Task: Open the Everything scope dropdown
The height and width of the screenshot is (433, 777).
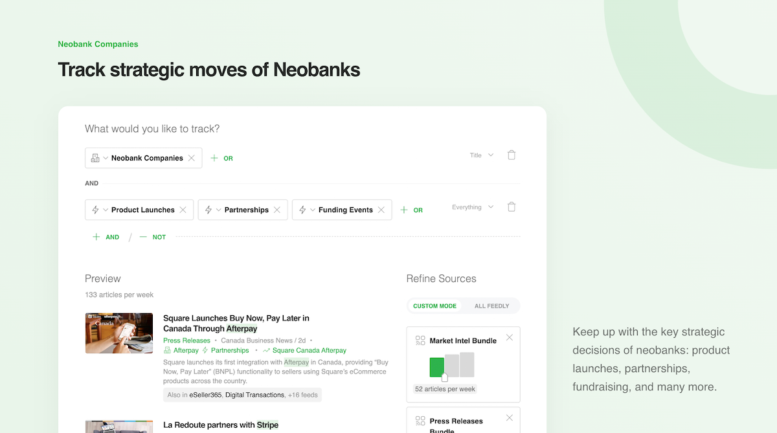Action: 473,207
